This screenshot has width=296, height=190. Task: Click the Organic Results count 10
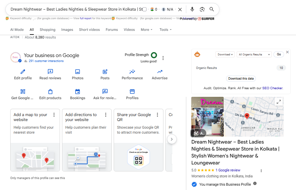coord(281,68)
